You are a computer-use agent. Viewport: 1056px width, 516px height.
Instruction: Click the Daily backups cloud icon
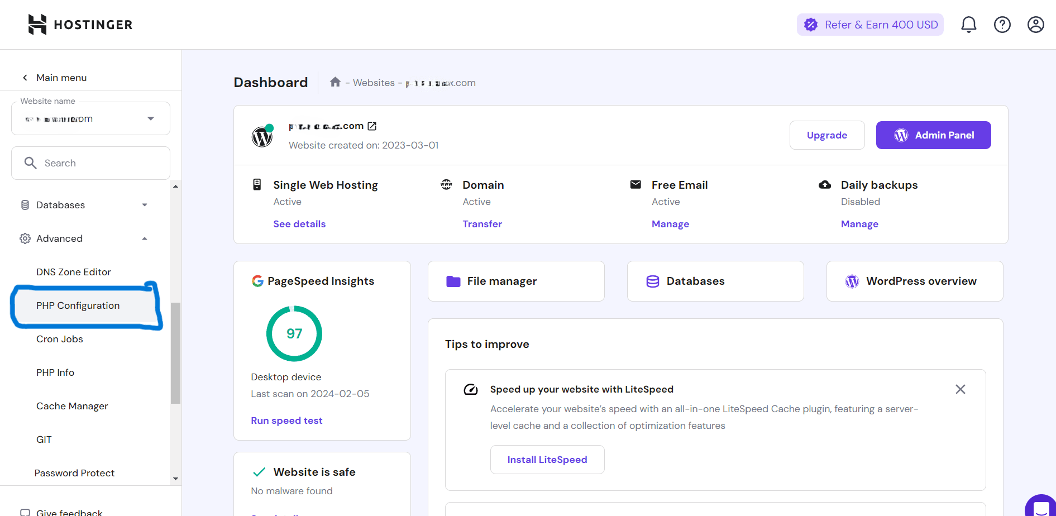pos(825,184)
